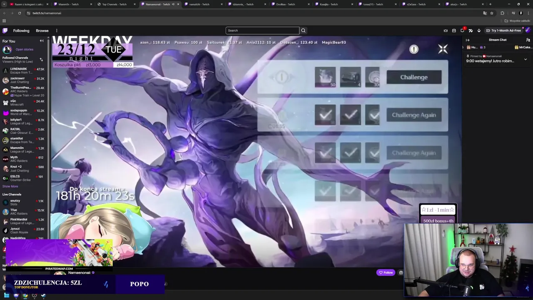The image size is (533, 300).
Task: Click the first Challenge Again button
Action: 414,115
